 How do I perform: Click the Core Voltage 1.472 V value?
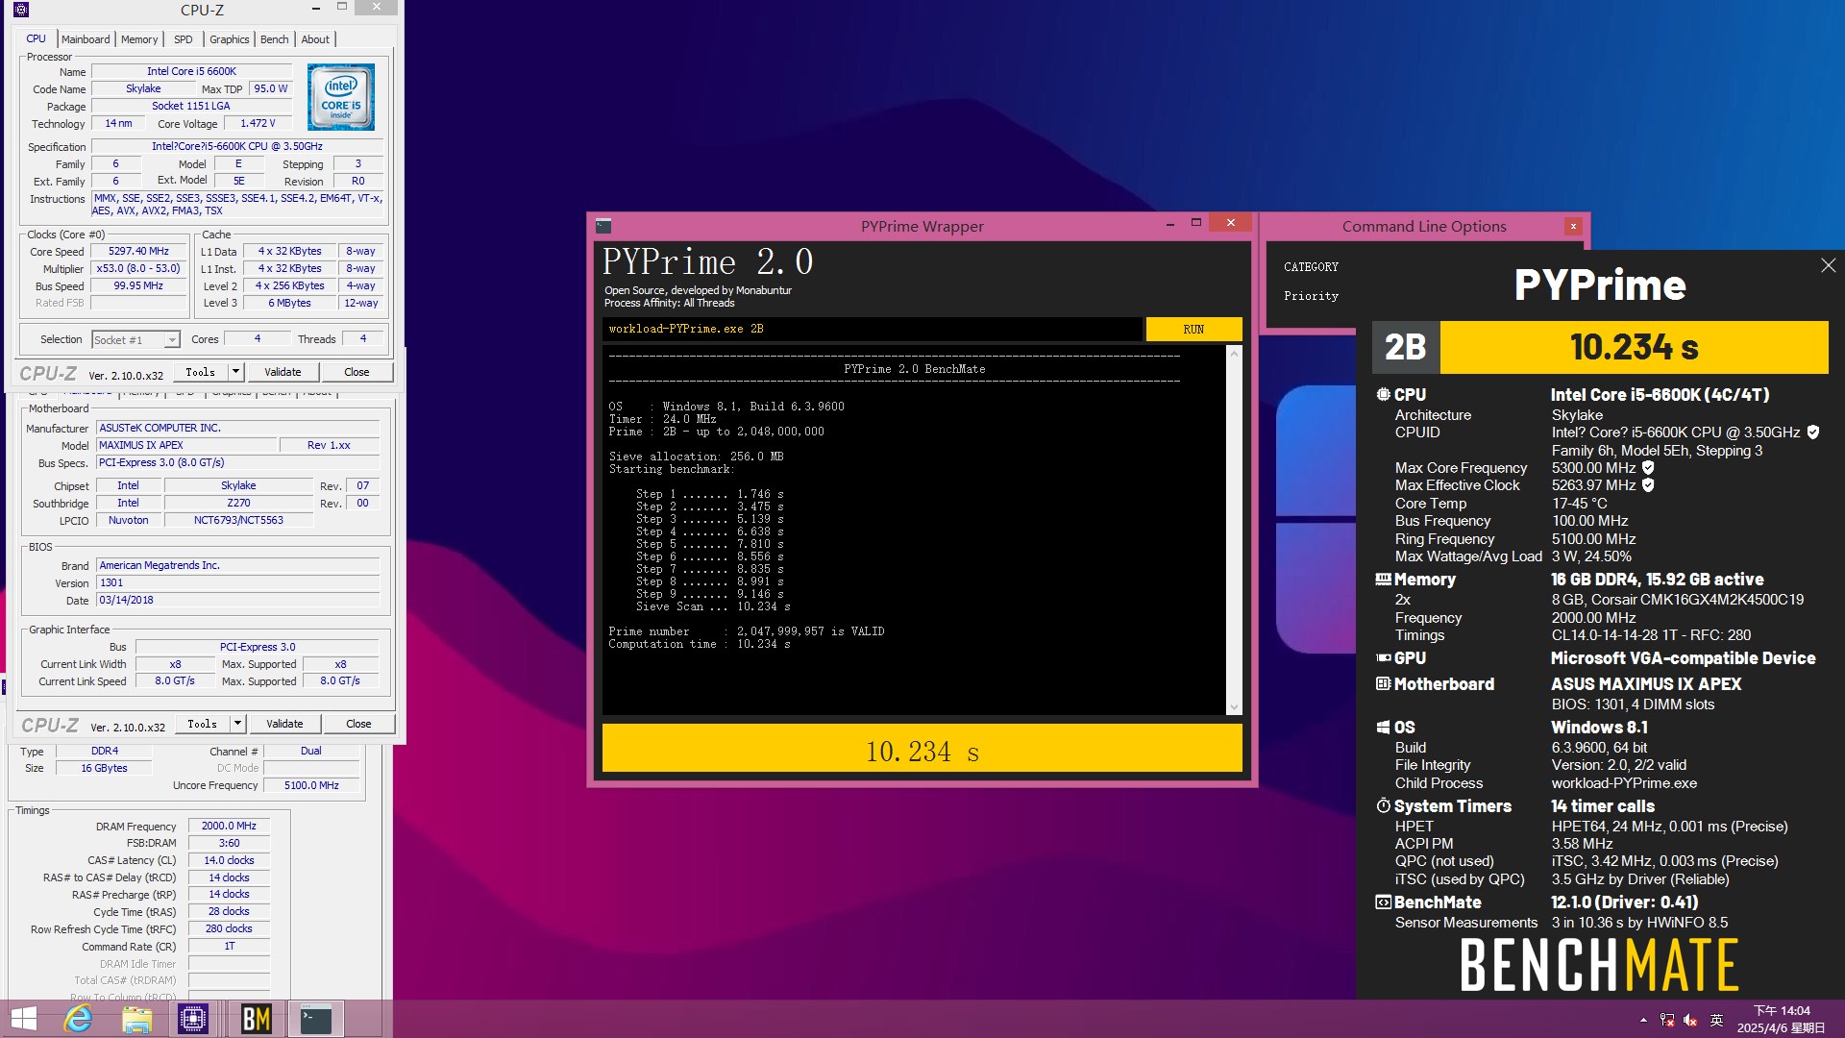pyautogui.click(x=258, y=124)
